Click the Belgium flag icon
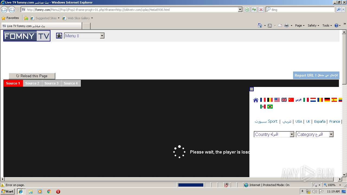The width and height of the screenshot is (347, 195). (270, 100)
